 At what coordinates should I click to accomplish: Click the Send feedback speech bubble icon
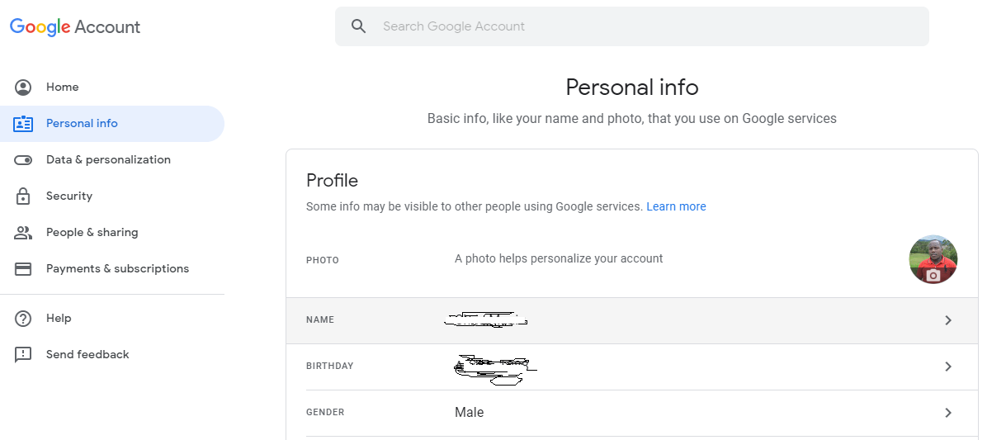[23, 355]
